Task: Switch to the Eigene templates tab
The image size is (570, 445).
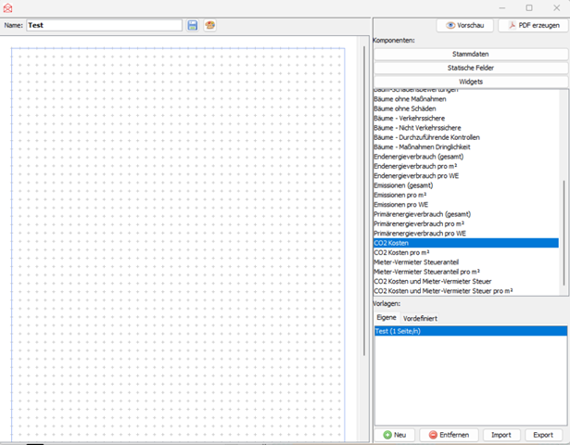Action: pos(386,318)
